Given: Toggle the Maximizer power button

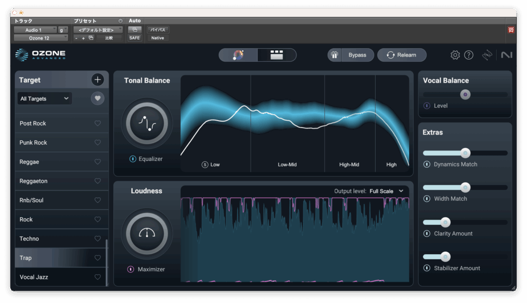Looking at the screenshot, I should [x=131, y=269].
